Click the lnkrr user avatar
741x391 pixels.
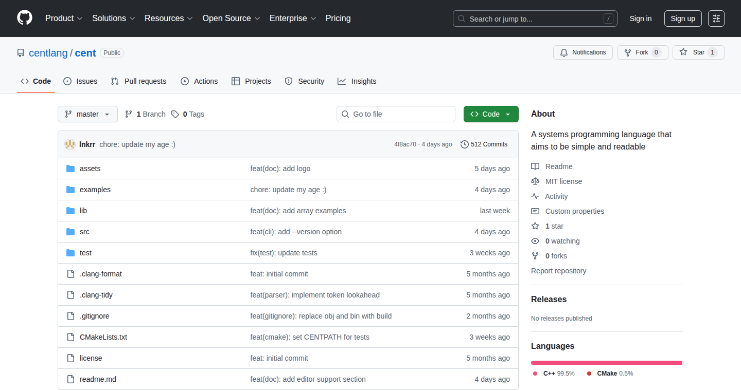[x=70, y=144]
